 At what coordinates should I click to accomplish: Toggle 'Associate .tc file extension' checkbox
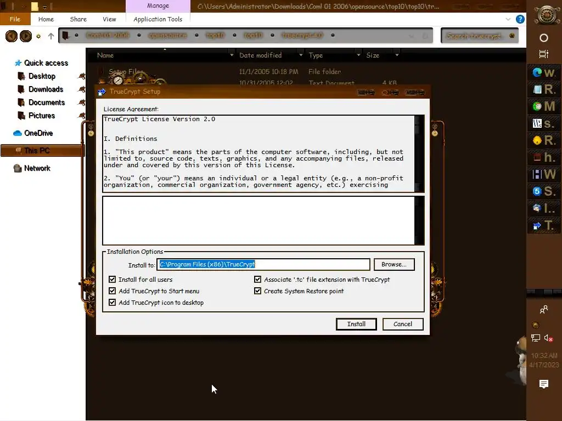(257, 279)
